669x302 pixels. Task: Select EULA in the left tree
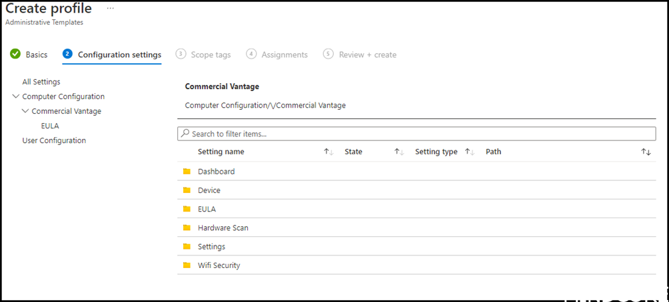(50, 126)
